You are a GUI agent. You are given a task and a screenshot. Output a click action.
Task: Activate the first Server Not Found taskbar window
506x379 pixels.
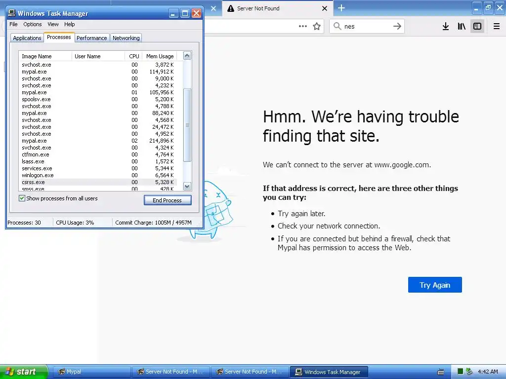170,372
